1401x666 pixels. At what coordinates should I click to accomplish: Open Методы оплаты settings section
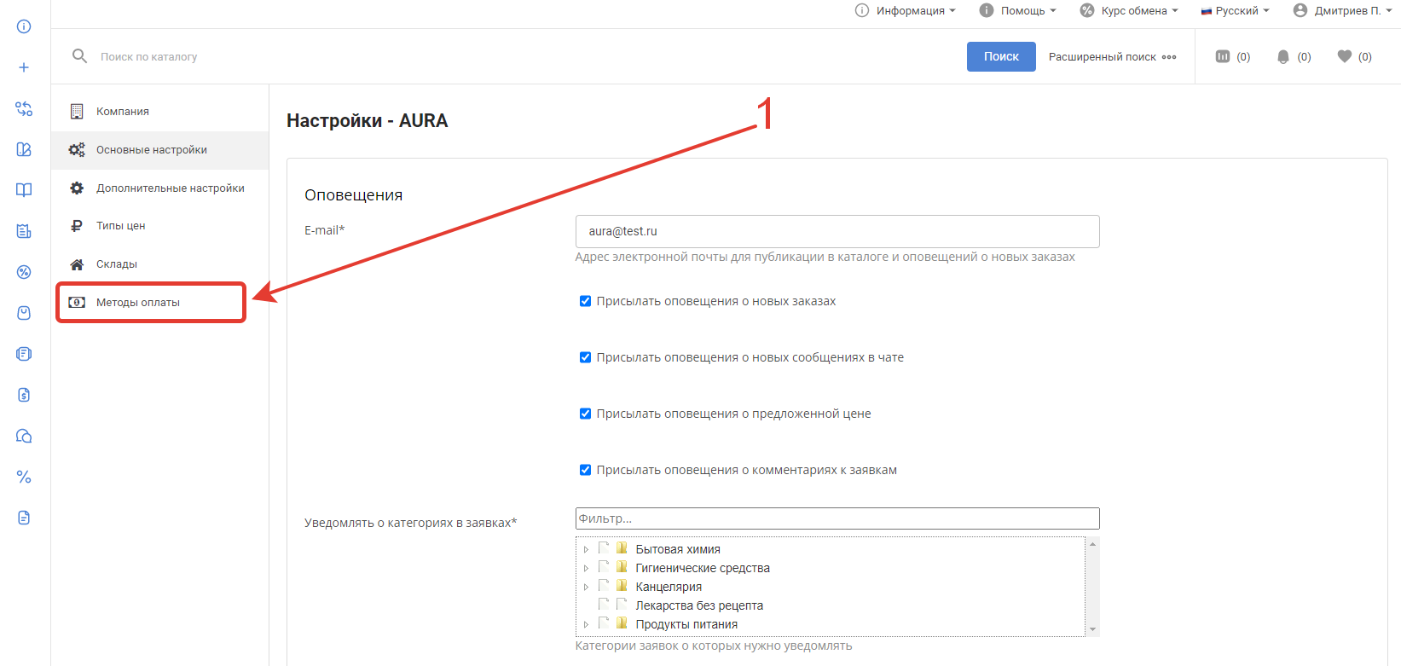coord(138,303)
